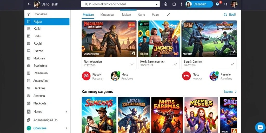The image size is (266, 133).
Task: Click the Saneons sidebar icon
Action: point(29,96)
